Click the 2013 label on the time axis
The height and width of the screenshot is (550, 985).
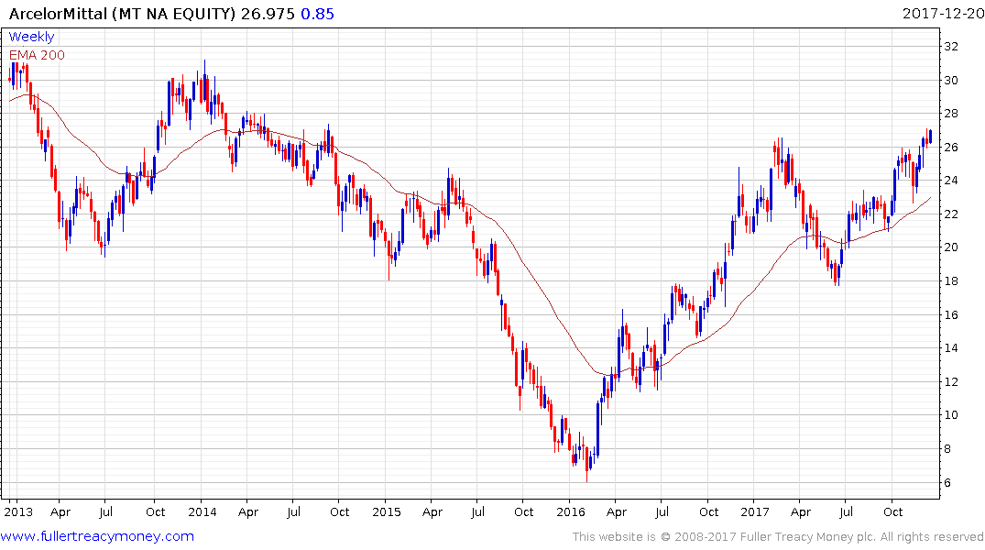pos(18,511)
